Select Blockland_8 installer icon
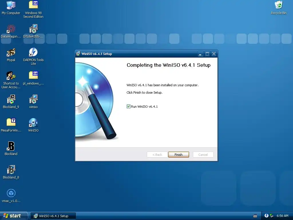This screenshot has width=293, height=220. pyautogui.click(x=11, y=172)
